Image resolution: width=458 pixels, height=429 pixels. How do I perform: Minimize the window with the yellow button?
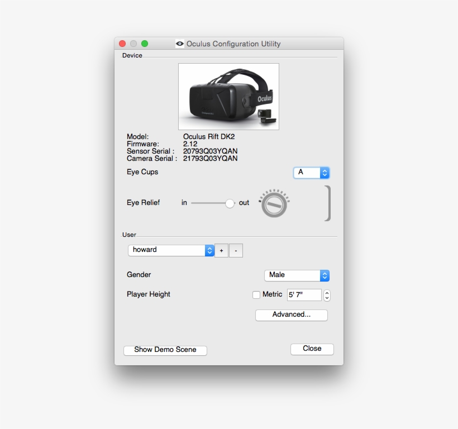click(133, 44)
